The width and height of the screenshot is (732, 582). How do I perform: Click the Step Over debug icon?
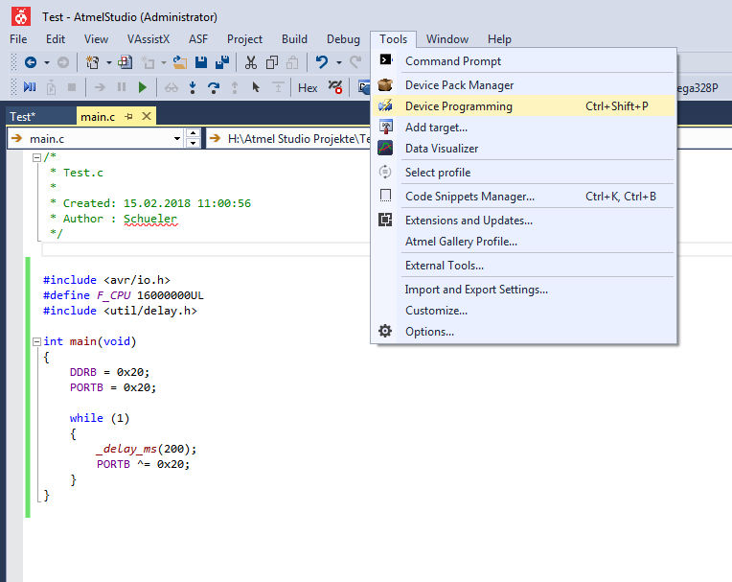click(x=214, y=87)
